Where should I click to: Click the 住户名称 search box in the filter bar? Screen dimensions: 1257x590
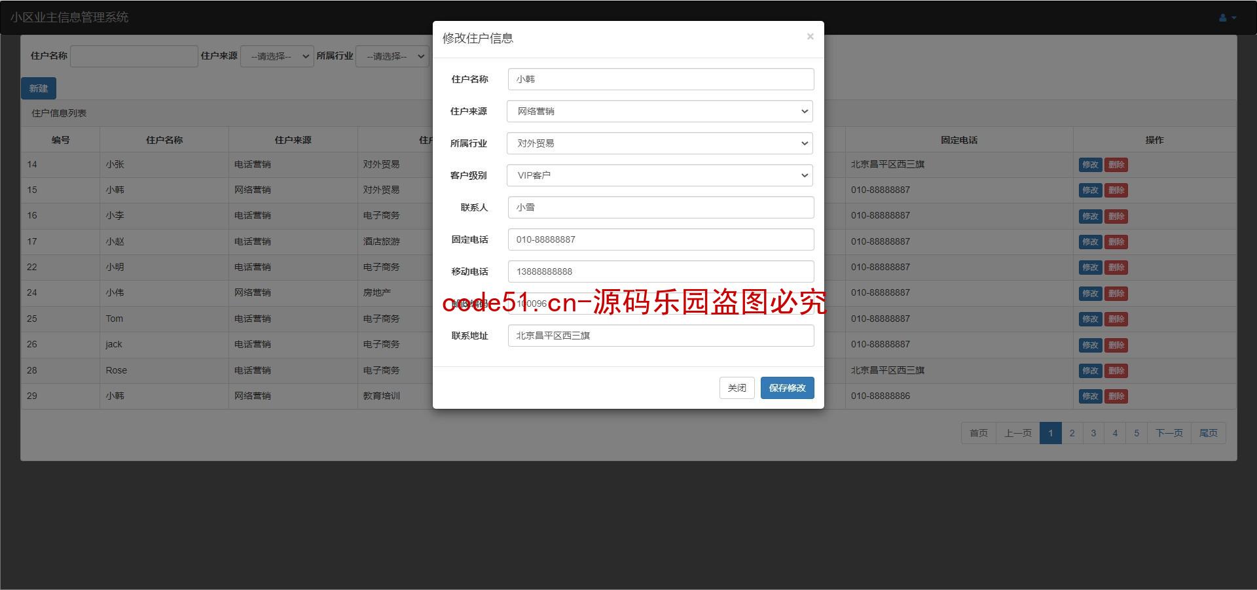pyautogui.click(x=134, y=56)
